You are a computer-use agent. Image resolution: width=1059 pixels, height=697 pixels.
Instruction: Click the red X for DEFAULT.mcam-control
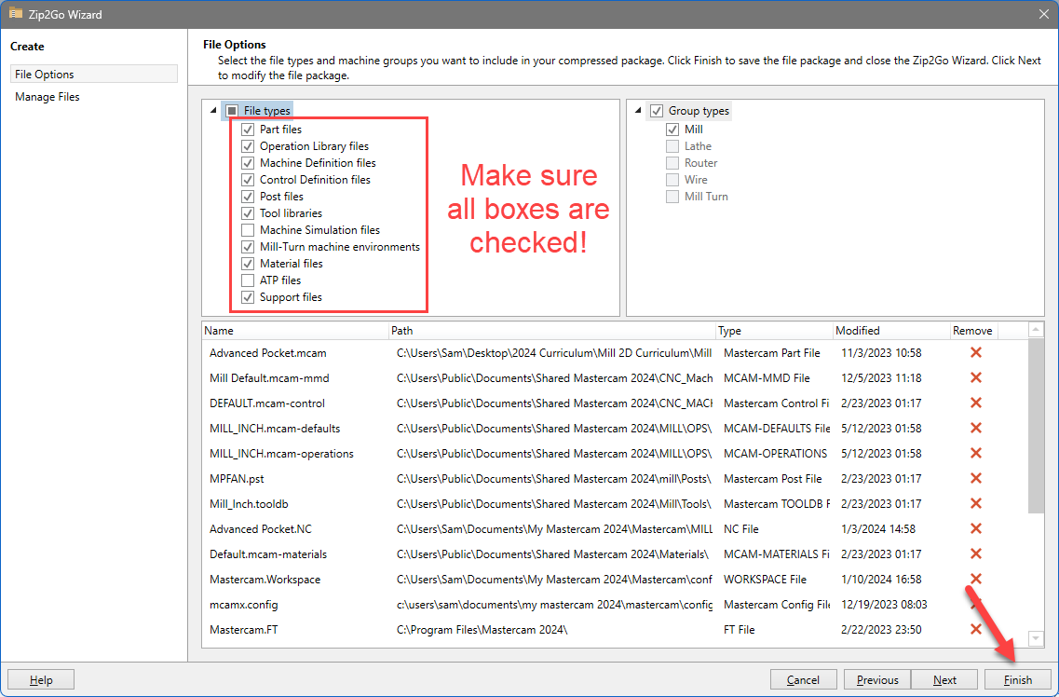coord(975,403)
